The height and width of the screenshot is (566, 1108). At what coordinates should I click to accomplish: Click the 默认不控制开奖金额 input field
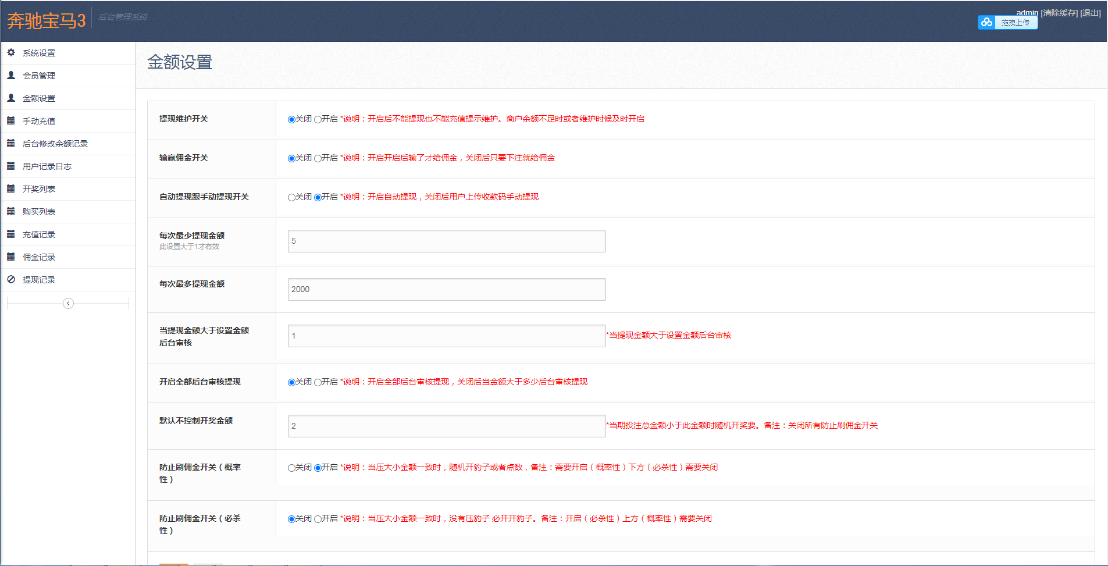pyautogui.click(x=446, y=426)
